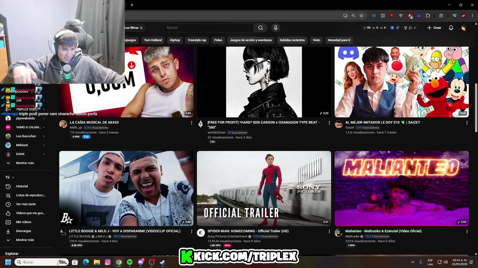Image resolution: width=478 pixels, height=268 pixels.
Task: Open the YouTube account avatar menu
Action: 463,28
